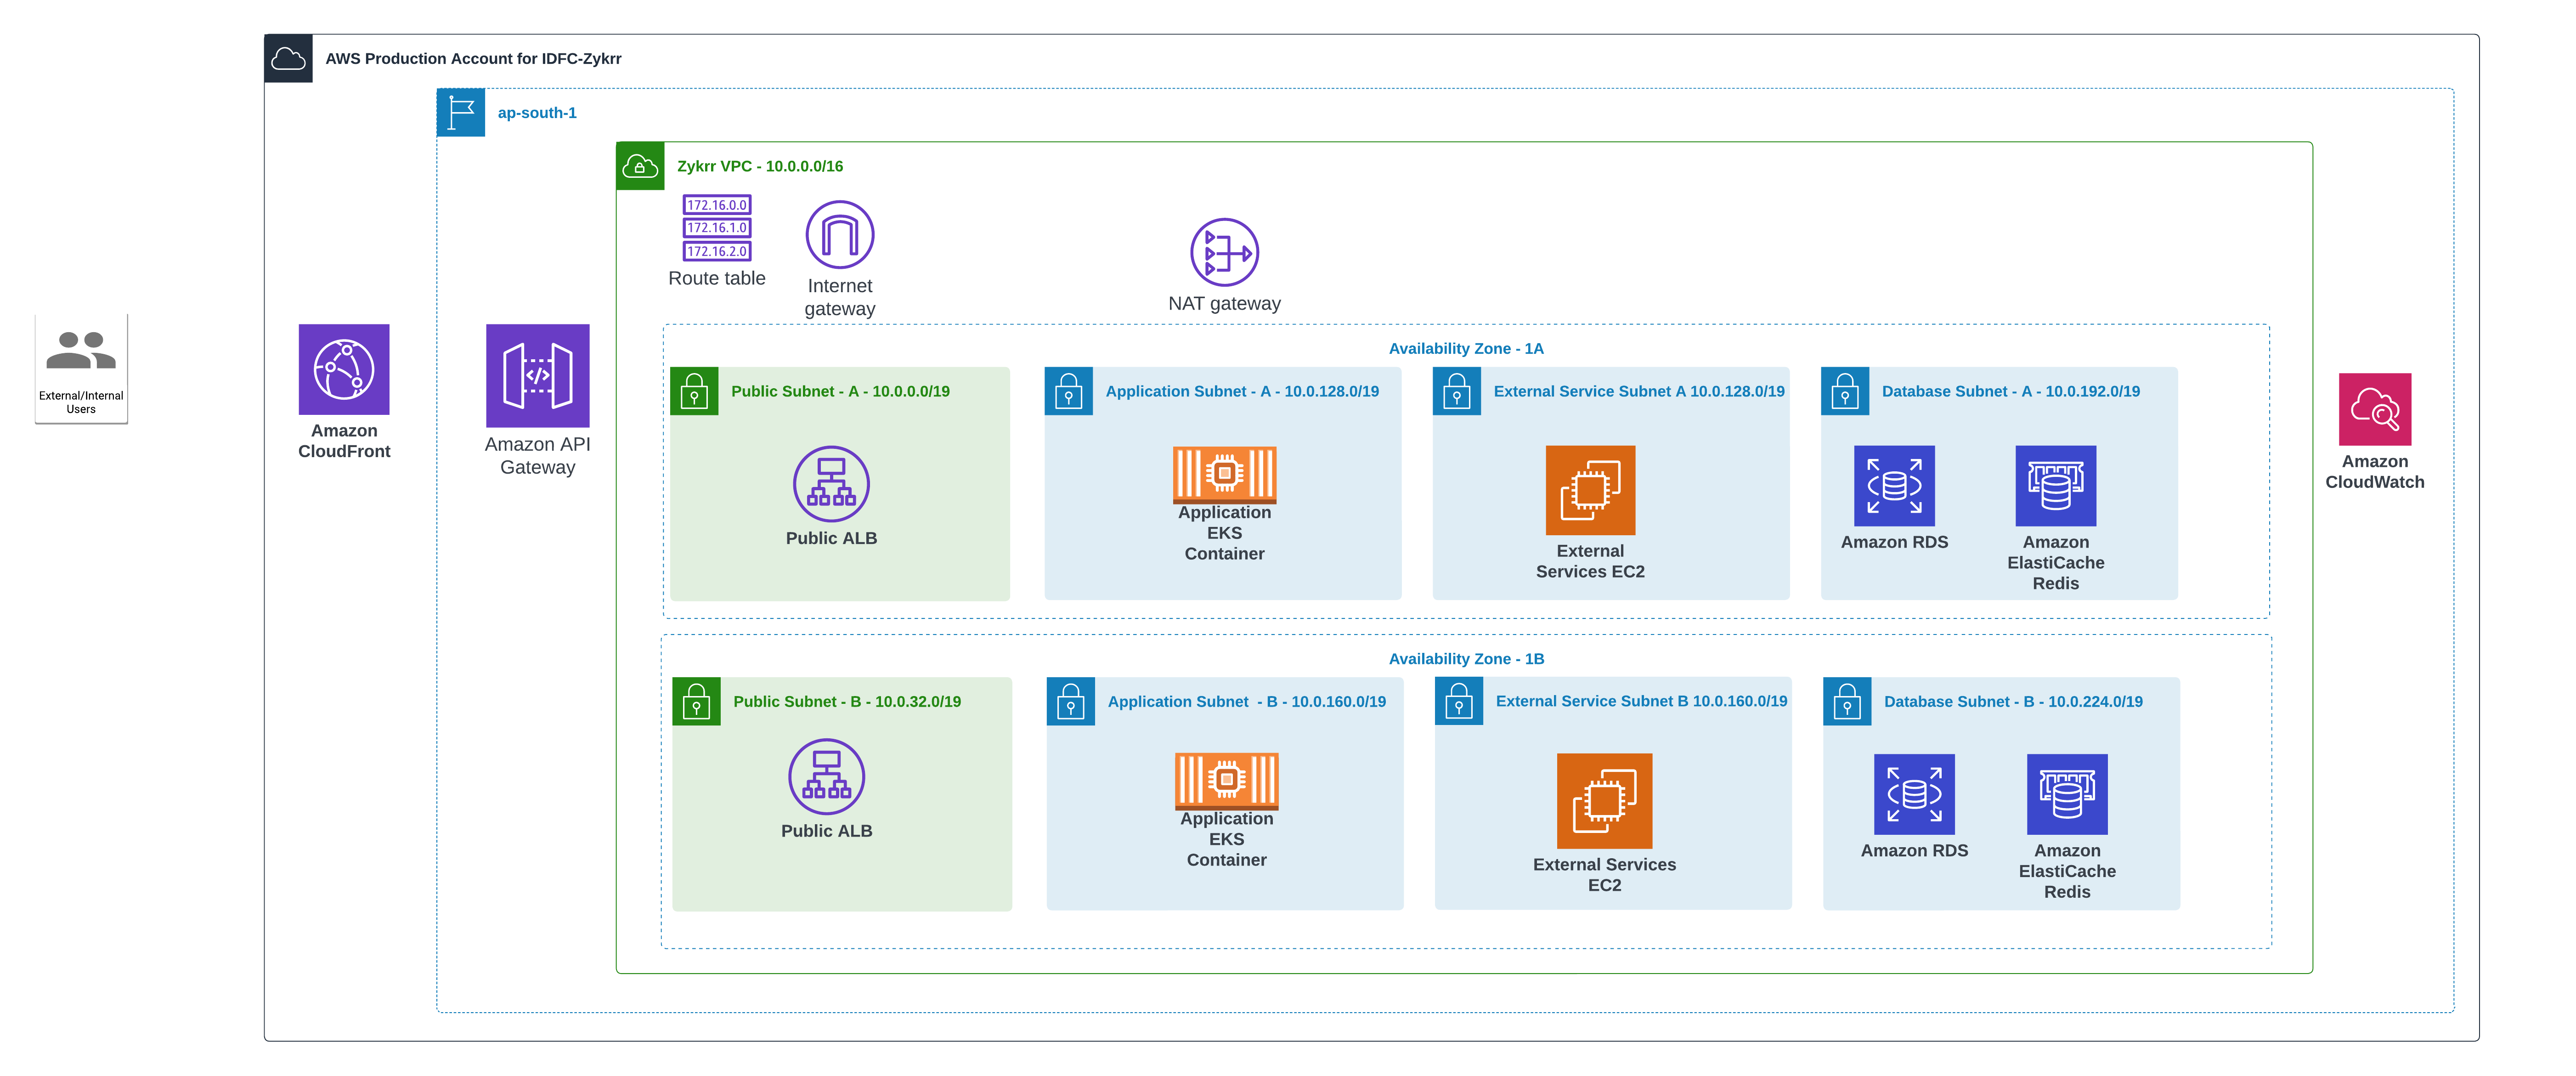Screen dimensions: 2576x1076
Task: Click 'External/Internal Users' caption text
Action: tap(81, 402)
